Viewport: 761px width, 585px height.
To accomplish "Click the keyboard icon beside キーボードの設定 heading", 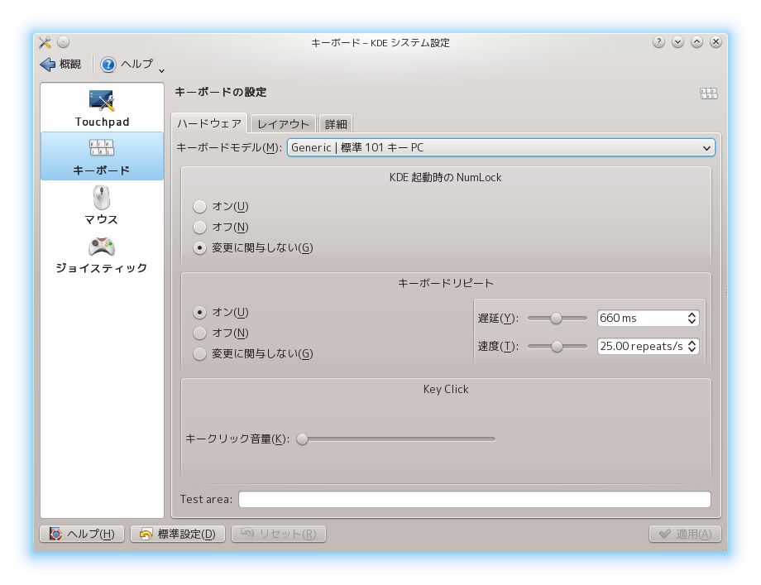I will (x=708, y=93).
